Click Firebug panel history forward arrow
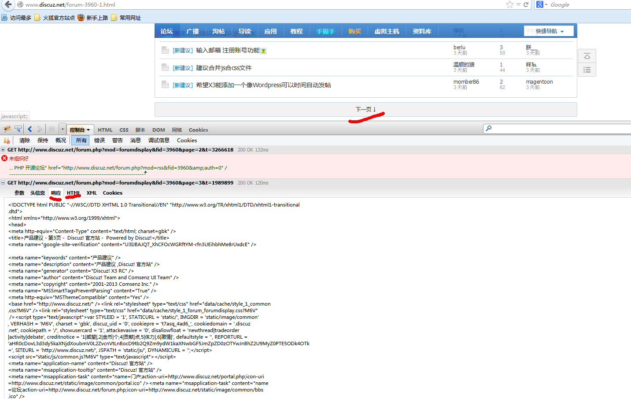The height and width of the screenshot is (399, 631). pos(40,129)
